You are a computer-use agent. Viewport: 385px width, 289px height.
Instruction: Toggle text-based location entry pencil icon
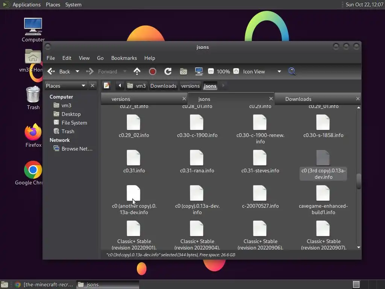[x=106, y=85]
